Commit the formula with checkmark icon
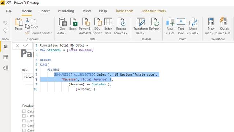 (x=26, y=45)
